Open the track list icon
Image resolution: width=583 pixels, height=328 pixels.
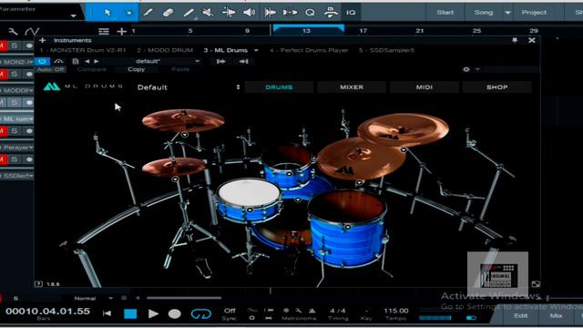104,32
